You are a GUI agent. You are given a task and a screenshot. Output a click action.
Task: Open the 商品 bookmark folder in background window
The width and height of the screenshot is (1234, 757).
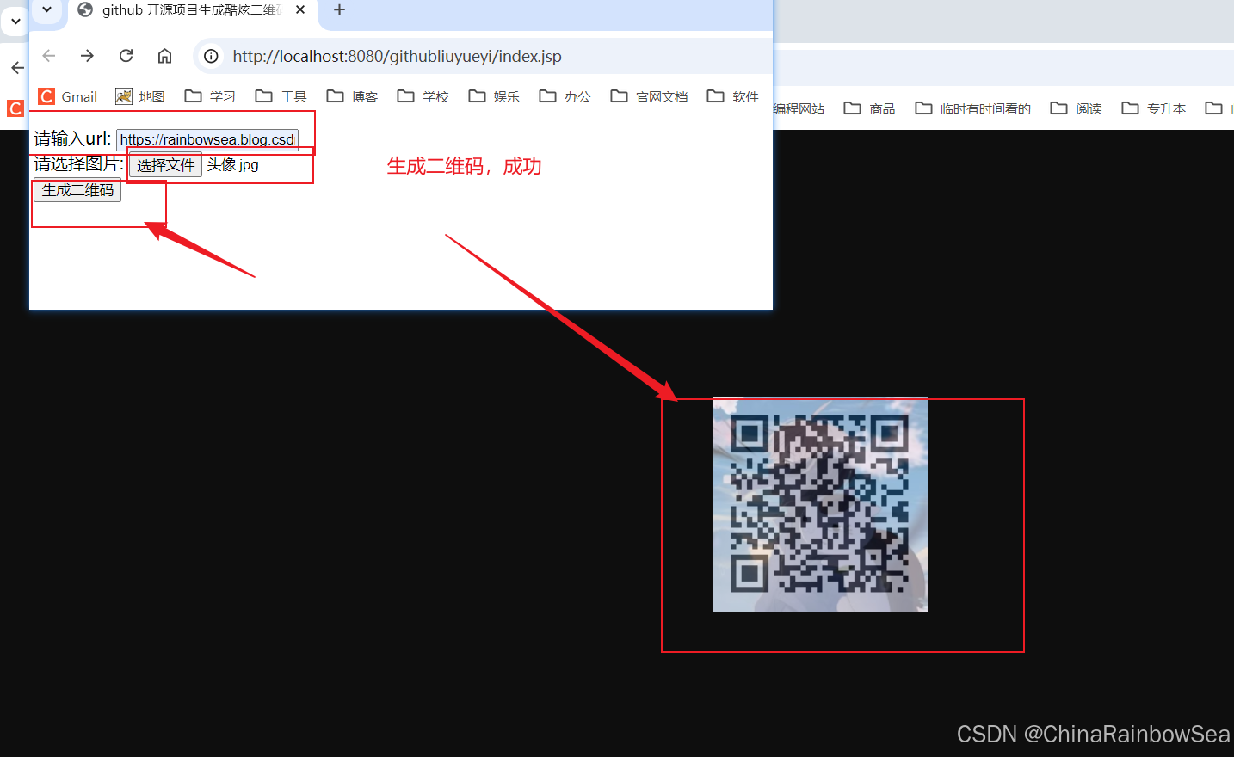pos(869,108)
